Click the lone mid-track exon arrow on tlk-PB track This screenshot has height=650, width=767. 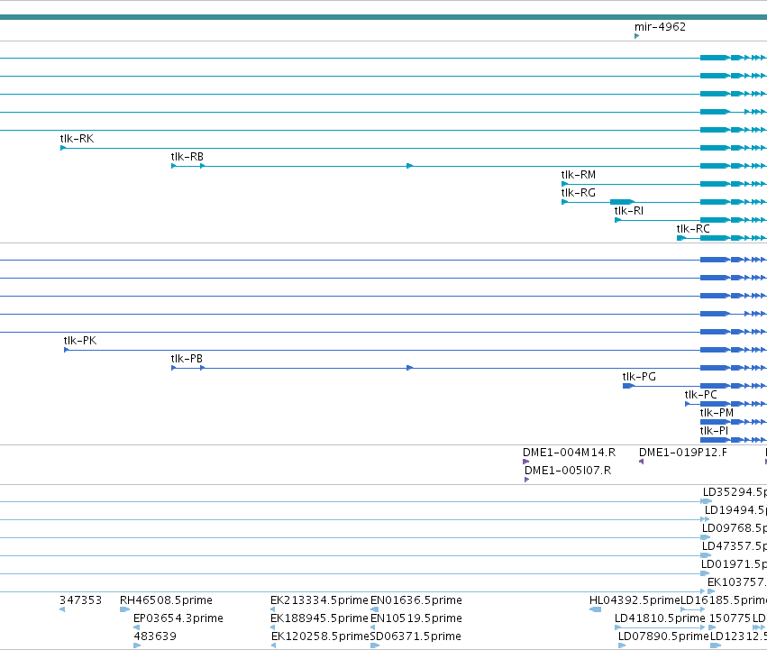click(410, 368)
